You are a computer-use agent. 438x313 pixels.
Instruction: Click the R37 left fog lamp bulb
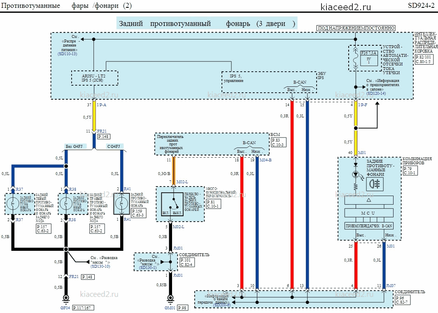(x=13, y=204)
